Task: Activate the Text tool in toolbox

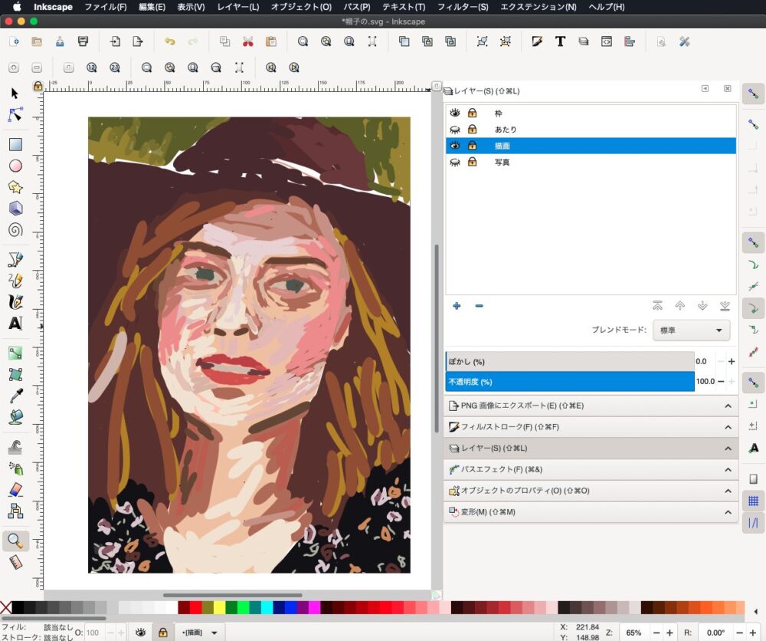Action: tap(15, 324)
